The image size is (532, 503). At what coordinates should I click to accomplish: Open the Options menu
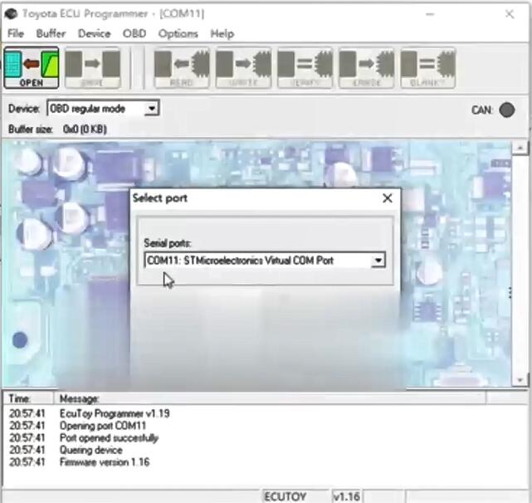(x=178, y=33)
